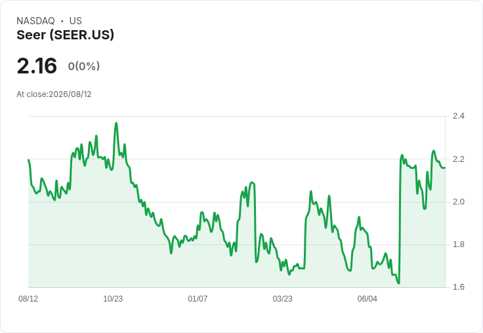483x333 pixels.
Task: Select the 06/04 date on x-axis
Action: coord(367,299)
